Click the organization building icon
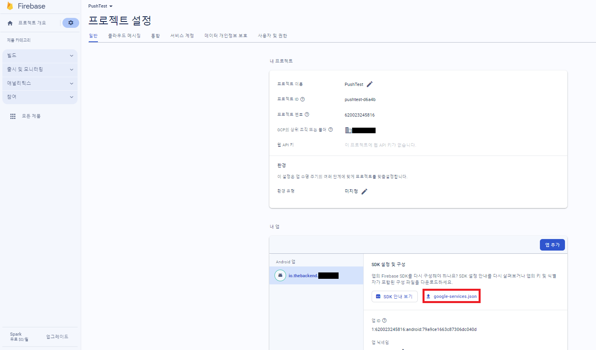 348,130
